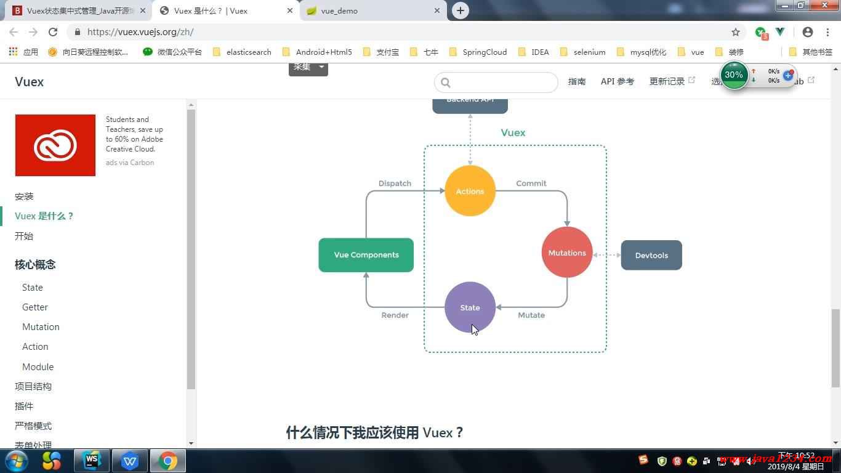Open the SpringCloud bookmark folder
The width and height of the screenshot is (841, 473).
coord(478,52)
